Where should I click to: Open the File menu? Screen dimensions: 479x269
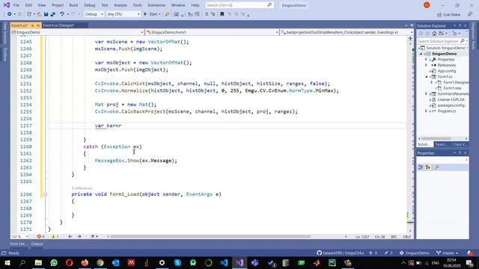[16, 5]
